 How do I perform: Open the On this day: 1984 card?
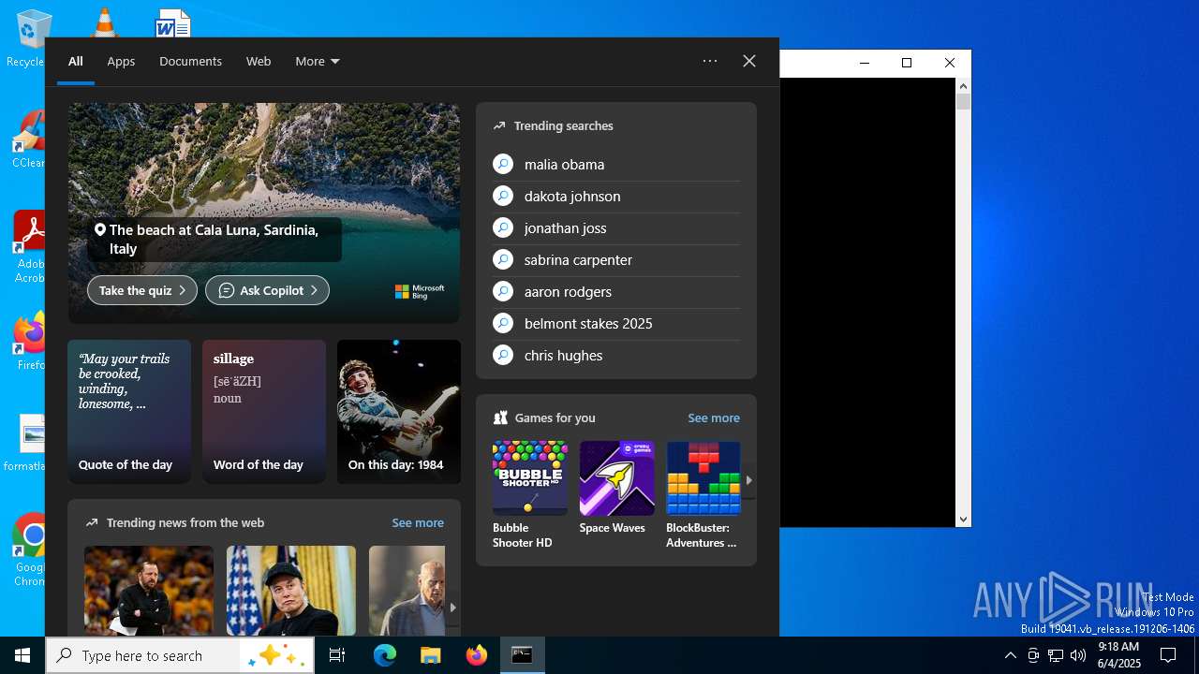pos(399,412)
